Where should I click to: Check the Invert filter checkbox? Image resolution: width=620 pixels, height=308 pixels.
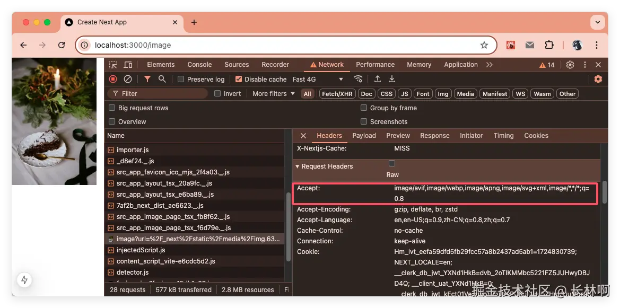coord(217,94)
